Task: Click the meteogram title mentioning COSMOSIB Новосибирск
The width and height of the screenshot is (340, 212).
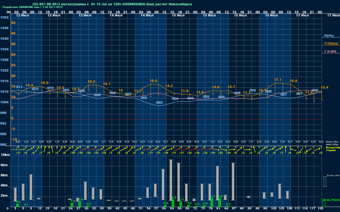Action: click(112, 4)
